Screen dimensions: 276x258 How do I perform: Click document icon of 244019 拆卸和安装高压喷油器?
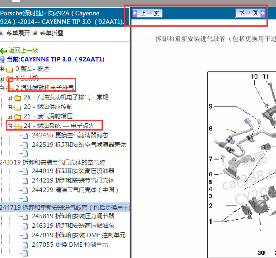pos(25,171)
